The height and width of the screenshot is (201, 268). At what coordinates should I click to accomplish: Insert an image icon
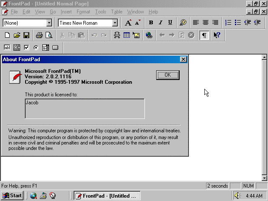click(136, 35)
